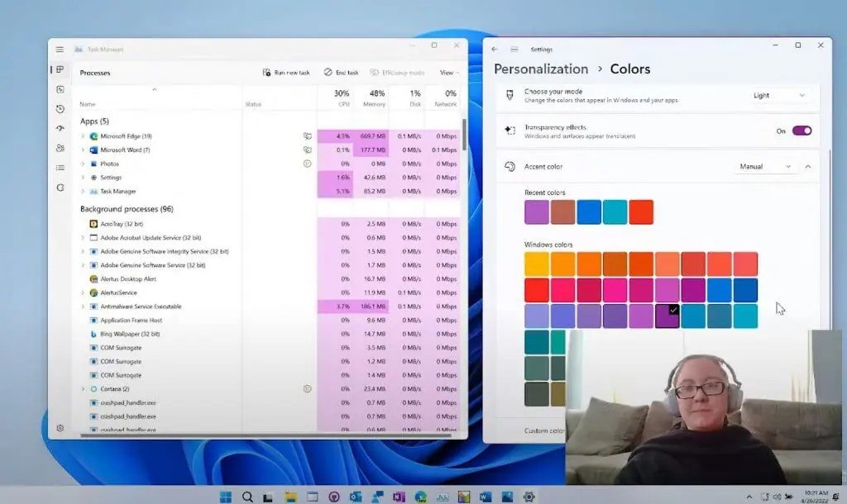Click the End task button
The width and height of the screenshot is (847, 504).
click(x=342, y=73)
